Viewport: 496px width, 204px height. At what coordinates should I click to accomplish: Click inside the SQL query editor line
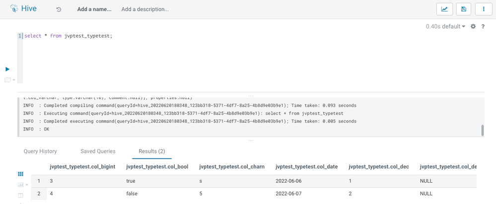(x=69, y=36)
